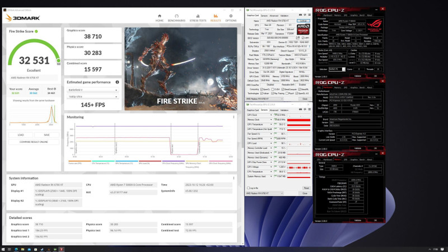Image resolution: width=448 pixels, height=252 pixels.
Task: Open the GPU selector dropdown in GPU-Z Graphics Card window
Action: tap(264, 99)
